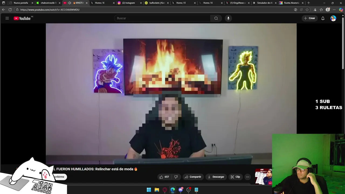Open Edge settings and more menu
Image resolution: width=345 pixels, height=194 pixels.
[x=334, y=10]
